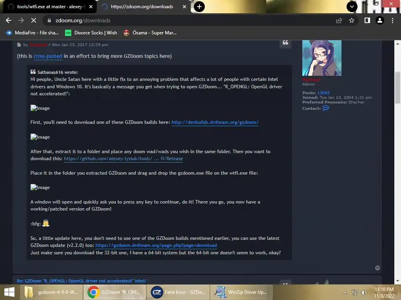Open the taskbar clock showing 11:10 PM
This screenshot has width=401, height=300.
click(384, 292)
